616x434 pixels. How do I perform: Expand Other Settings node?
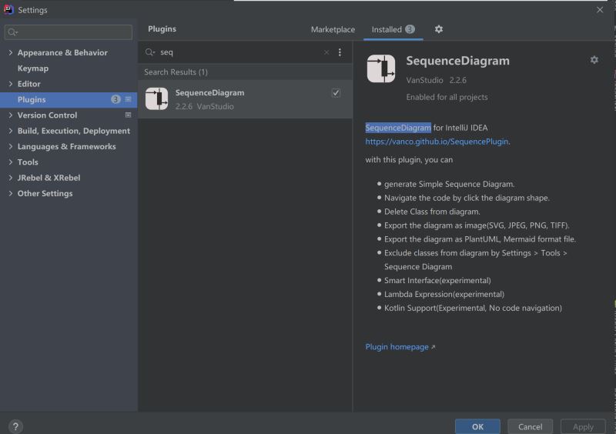coord(11,194)
